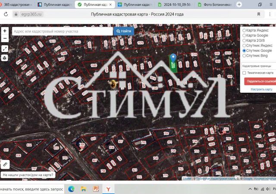Switch to Yandex Browser taskbar icon

108,189
